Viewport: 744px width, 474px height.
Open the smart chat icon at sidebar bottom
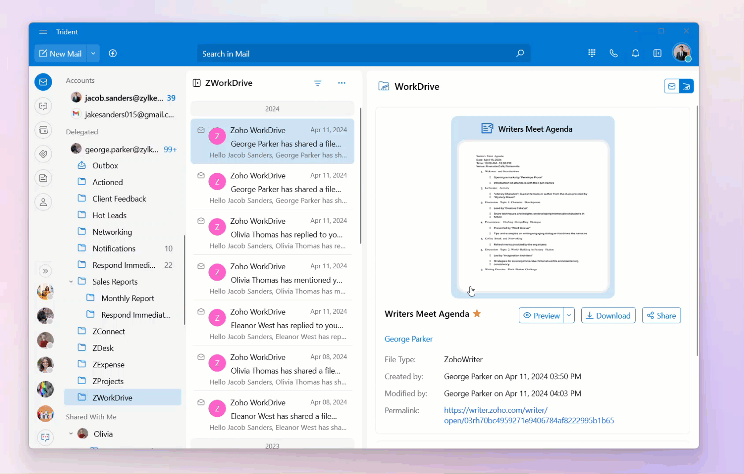tap(45, 437)
